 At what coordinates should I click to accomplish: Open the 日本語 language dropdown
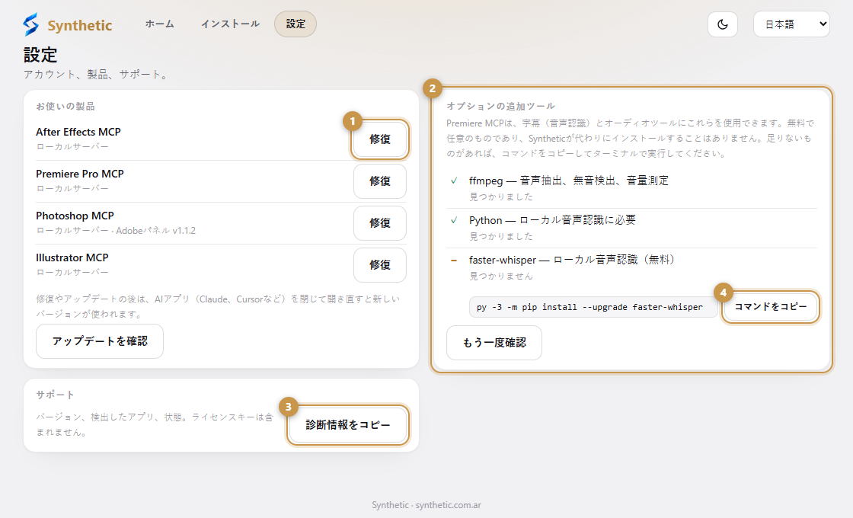tap(791, 24)
